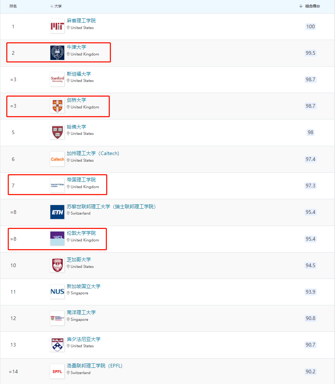
Task: Open the 帝国理工学院 link
Action: 81,180
